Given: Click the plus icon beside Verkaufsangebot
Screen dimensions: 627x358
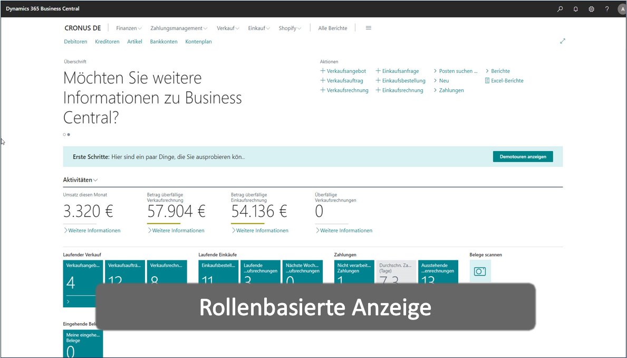Looking at the screenshot, I should [x=323, y=71].
